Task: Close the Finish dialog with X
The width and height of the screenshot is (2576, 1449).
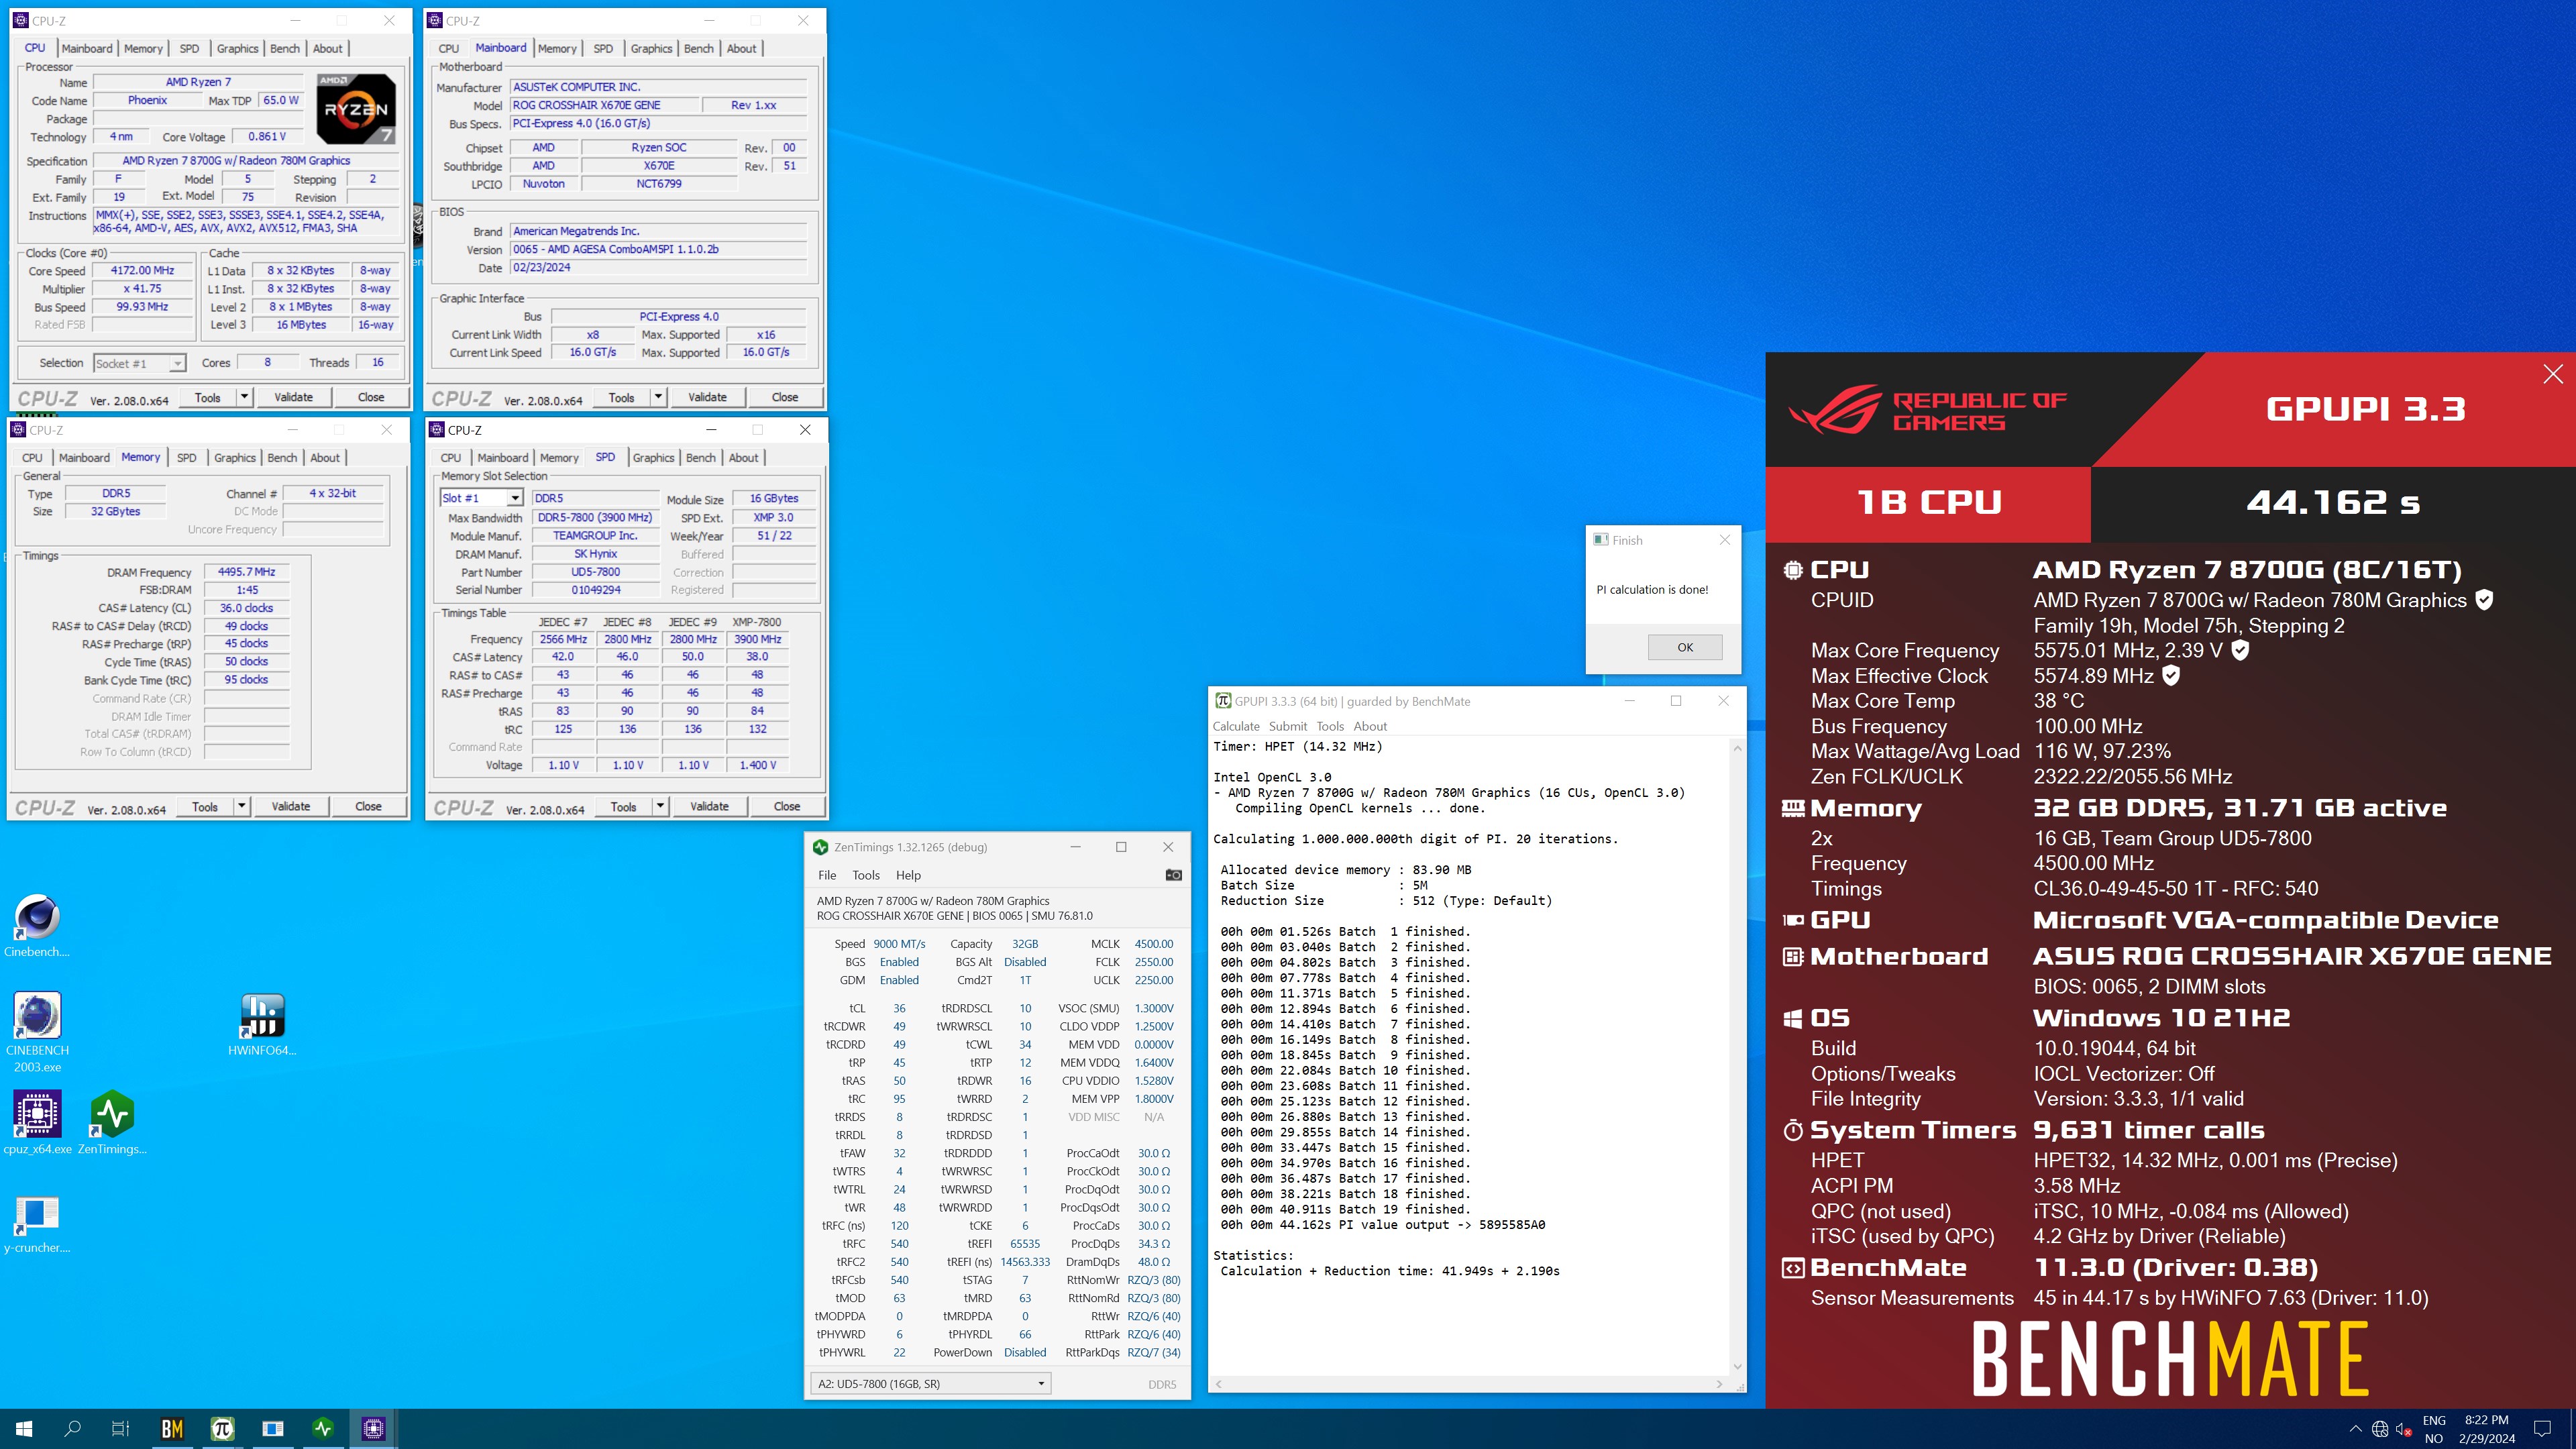Action: click(1724, 540)
